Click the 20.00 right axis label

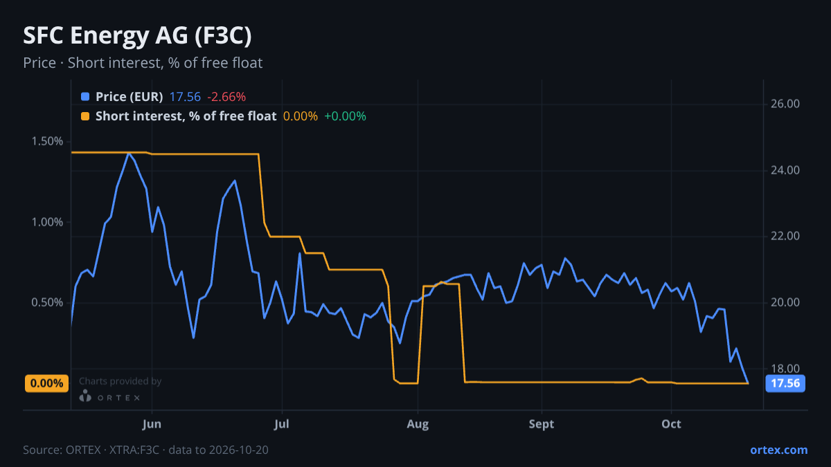[785, 303]
